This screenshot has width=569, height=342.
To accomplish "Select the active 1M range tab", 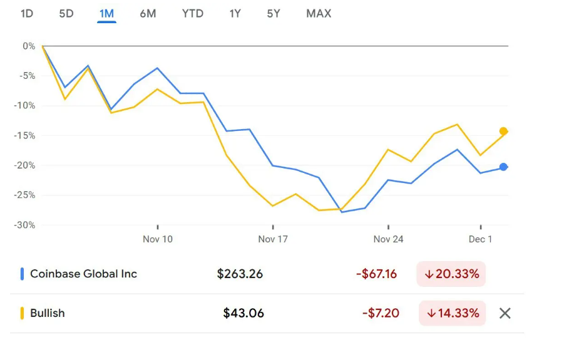I will pos(106,13).
